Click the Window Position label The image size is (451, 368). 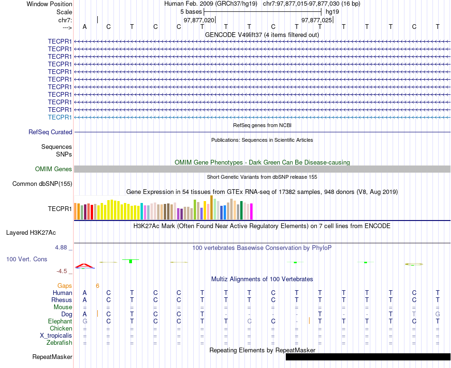pos(49,4)
